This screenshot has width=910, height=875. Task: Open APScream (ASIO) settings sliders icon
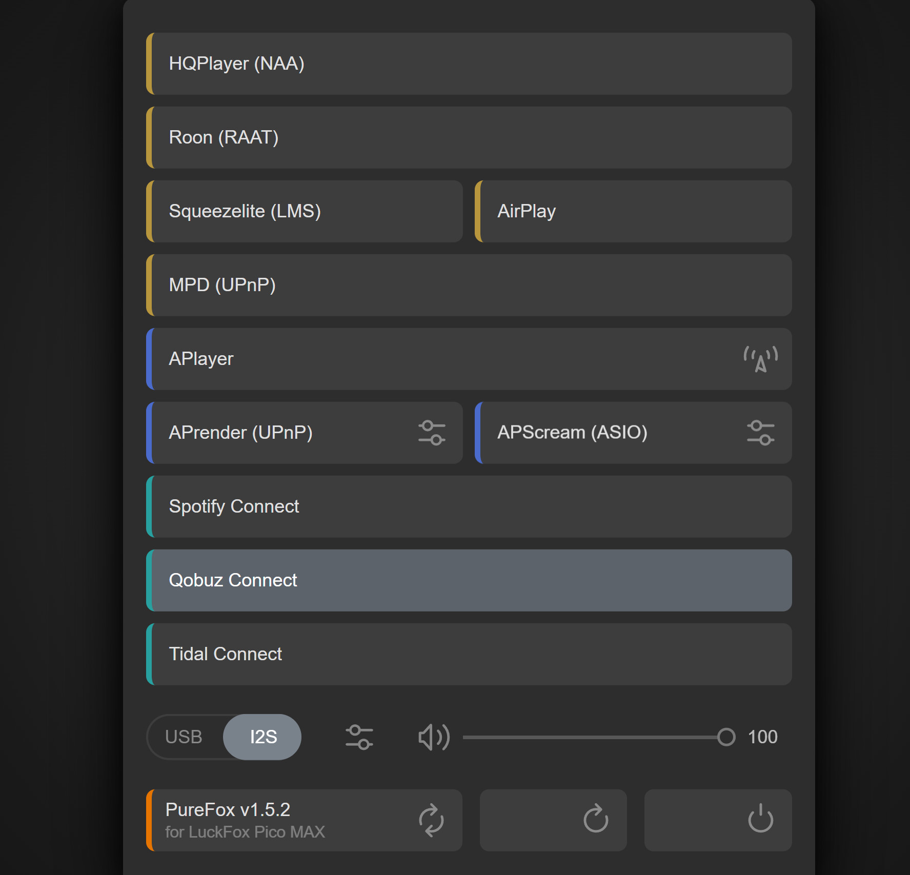coord(760,433)
